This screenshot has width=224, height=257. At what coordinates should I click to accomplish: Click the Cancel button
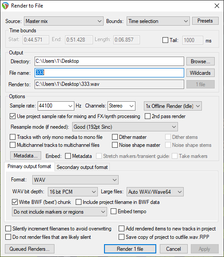pyautogui.click(x=174, y=249)
